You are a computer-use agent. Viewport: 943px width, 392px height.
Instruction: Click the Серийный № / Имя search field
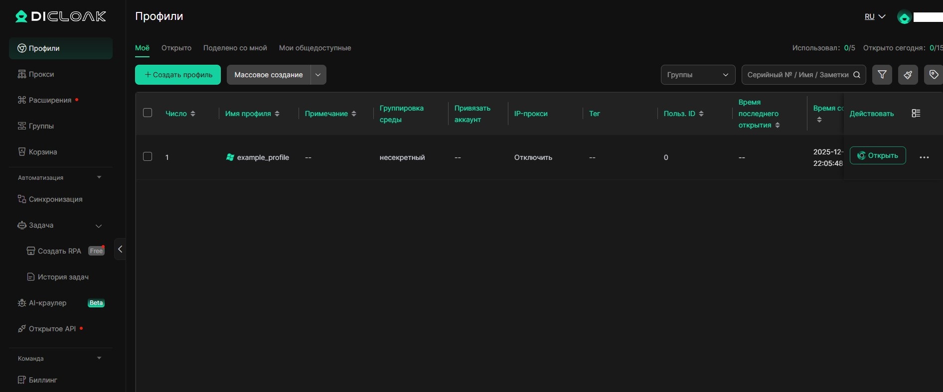point(797,75)
